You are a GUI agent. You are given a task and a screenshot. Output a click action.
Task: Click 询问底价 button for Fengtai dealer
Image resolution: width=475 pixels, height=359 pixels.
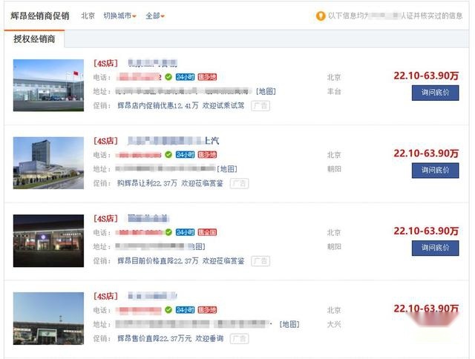(x=435, y=93)
